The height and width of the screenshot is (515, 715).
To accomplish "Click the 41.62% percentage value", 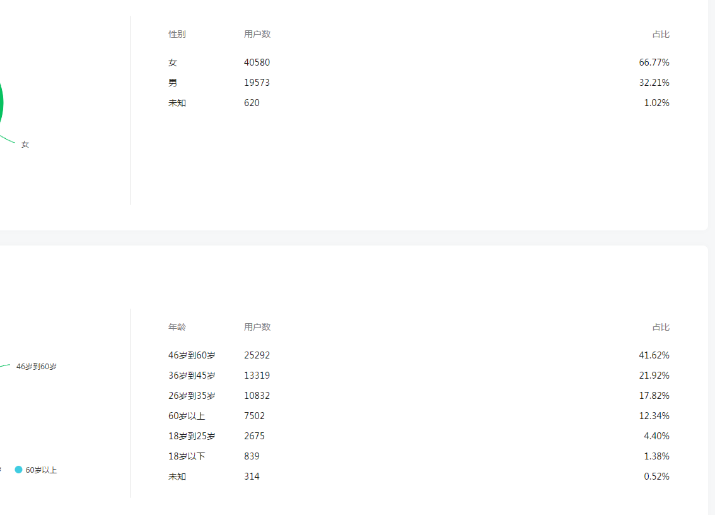I will (x=654, y=355).
